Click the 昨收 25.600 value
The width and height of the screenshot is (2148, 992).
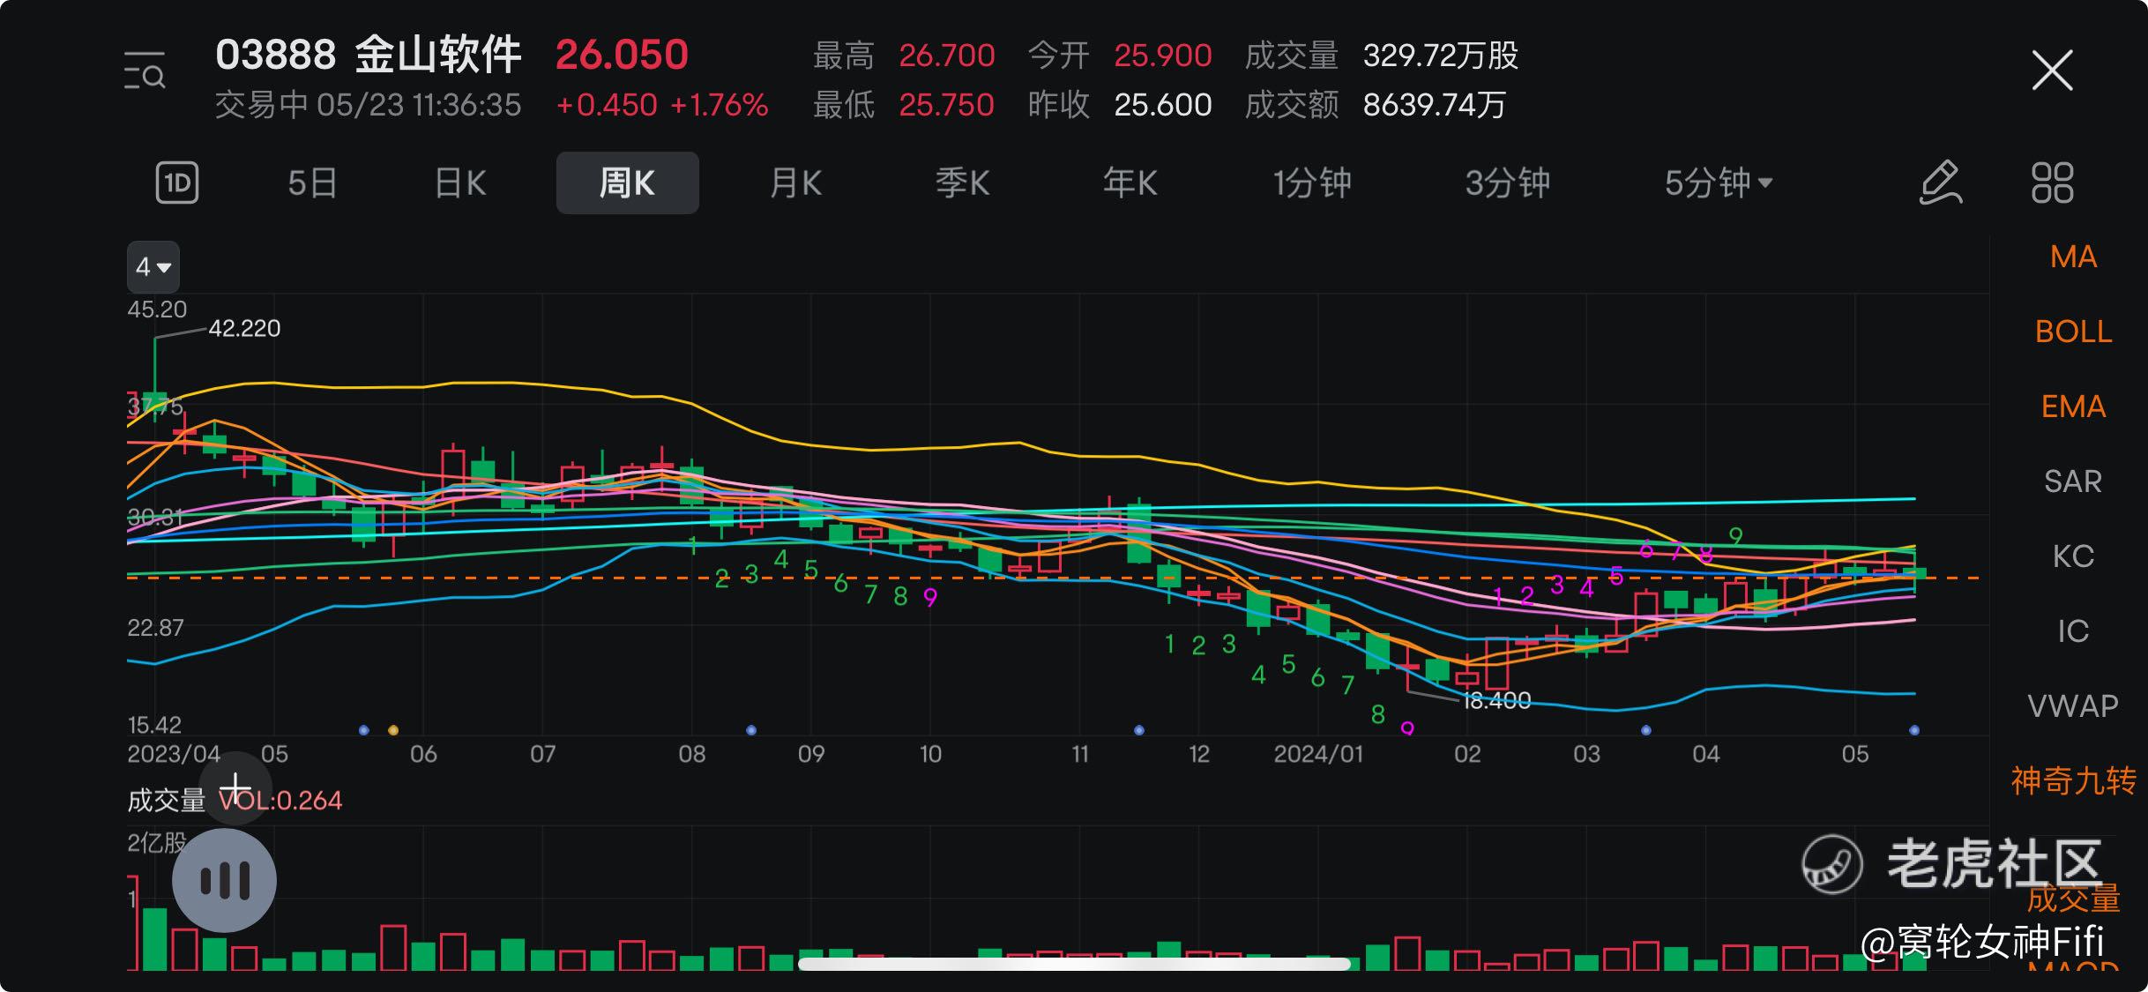tap(1163, 105)
